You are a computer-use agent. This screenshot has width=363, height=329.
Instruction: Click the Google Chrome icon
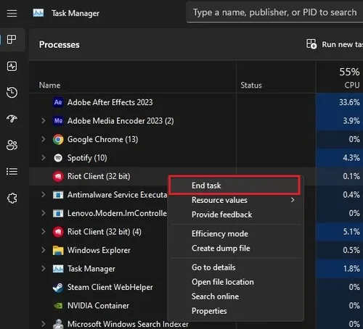tap(58, 139)
